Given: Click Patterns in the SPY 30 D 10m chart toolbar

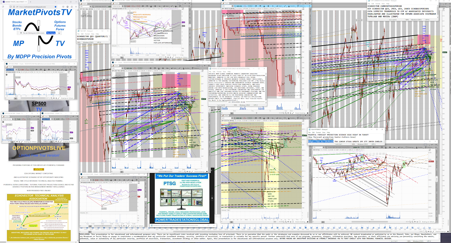Looking at the screenshot, I should (196, 68).
